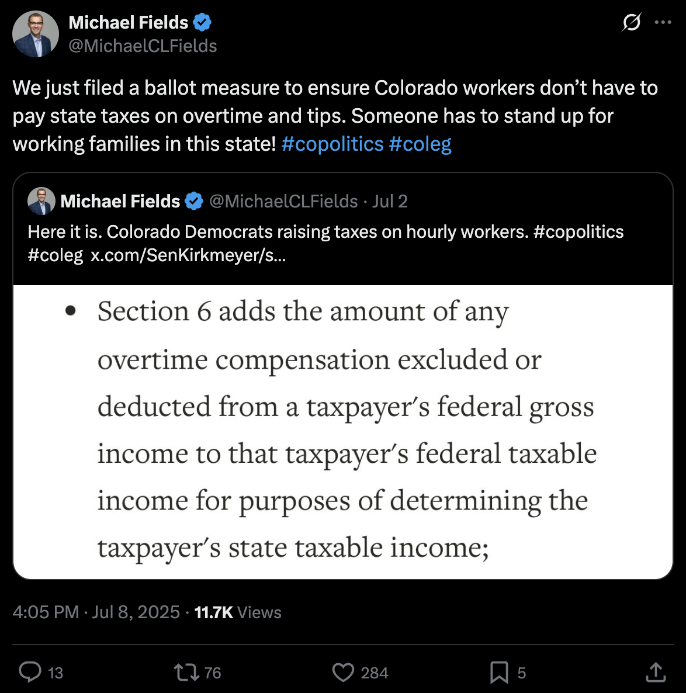Bookmark this post
686x693 pixels.
498,673
